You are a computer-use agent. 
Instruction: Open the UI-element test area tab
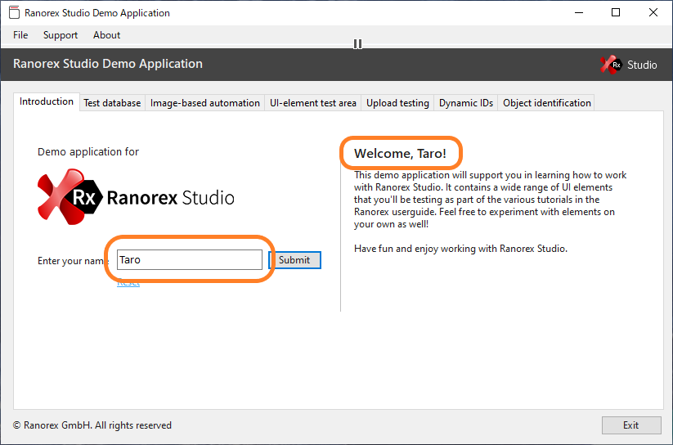313,103
